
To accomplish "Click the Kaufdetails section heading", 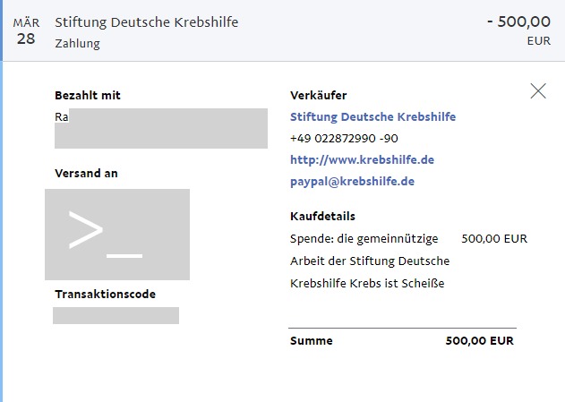I will click(x=322, y=216).
